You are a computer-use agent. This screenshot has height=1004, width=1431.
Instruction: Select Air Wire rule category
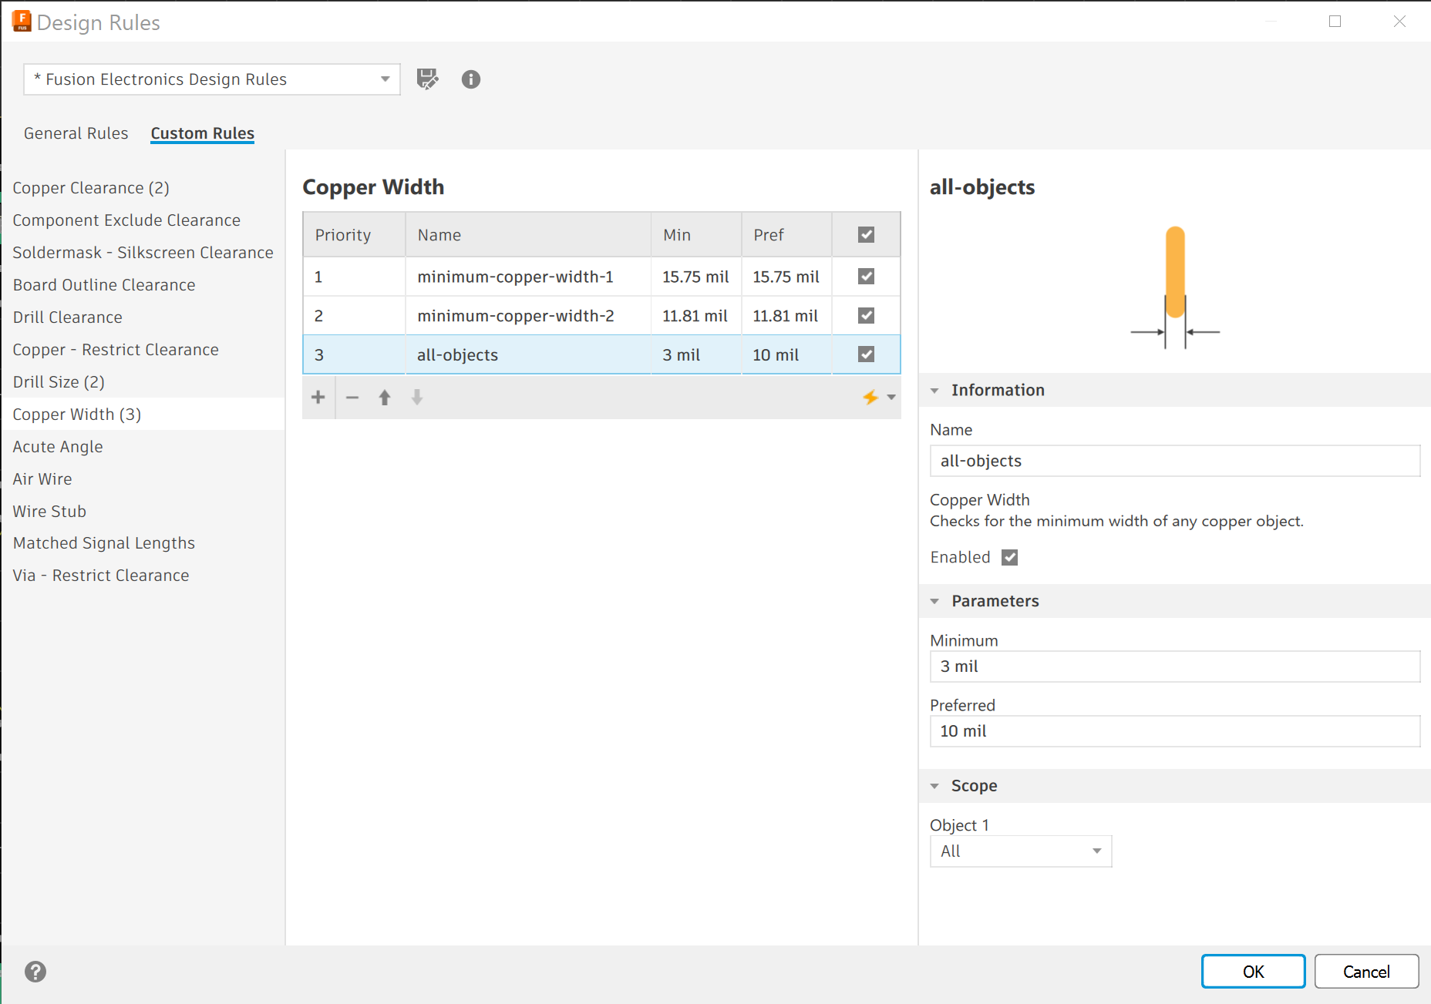(42, 479)
